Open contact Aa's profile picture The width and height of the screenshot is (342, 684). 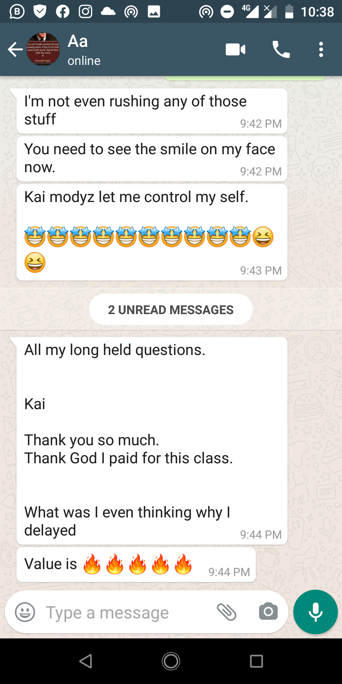coord(43,49)
